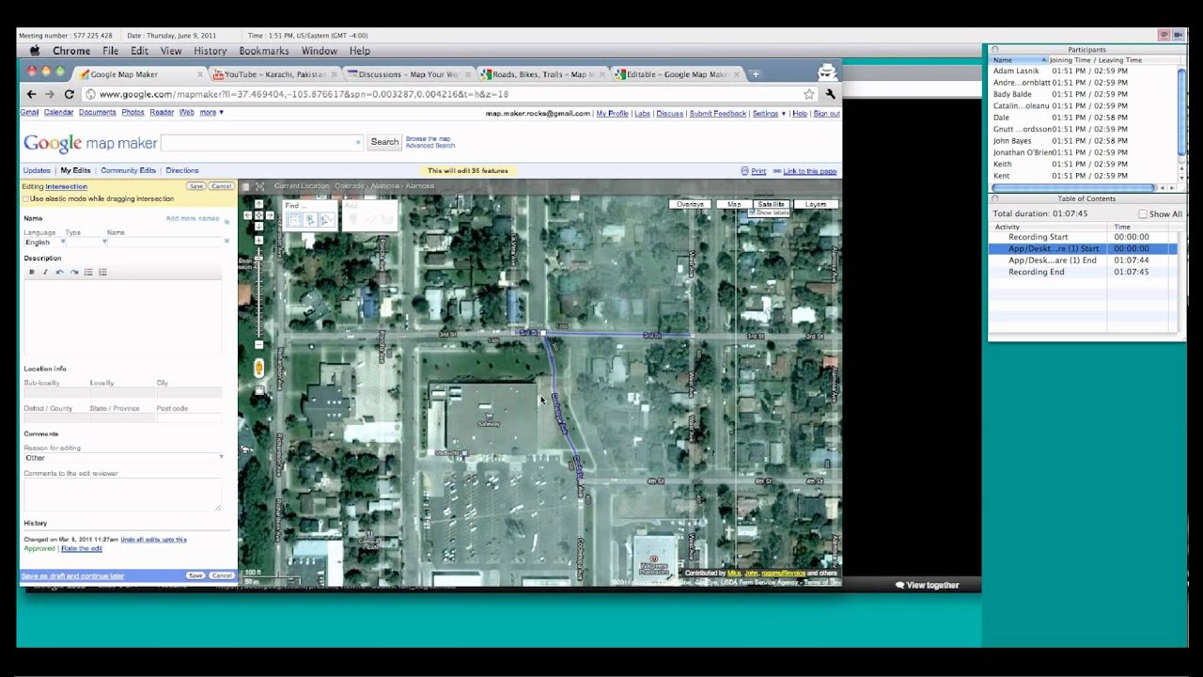
Task: Select the Recording End activity row
Action: click(x=1083, y=272)
